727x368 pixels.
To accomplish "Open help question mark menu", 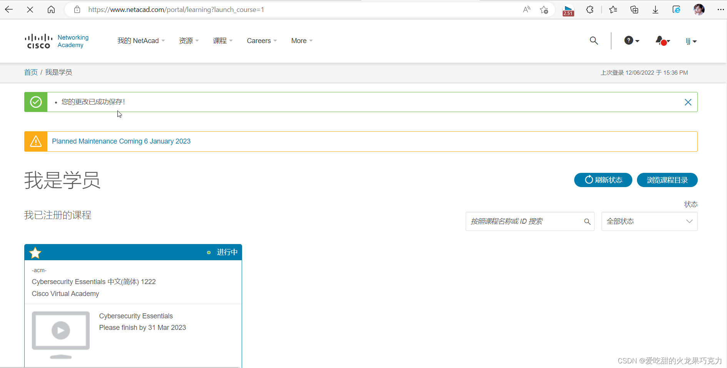I will tap(632, 40).
